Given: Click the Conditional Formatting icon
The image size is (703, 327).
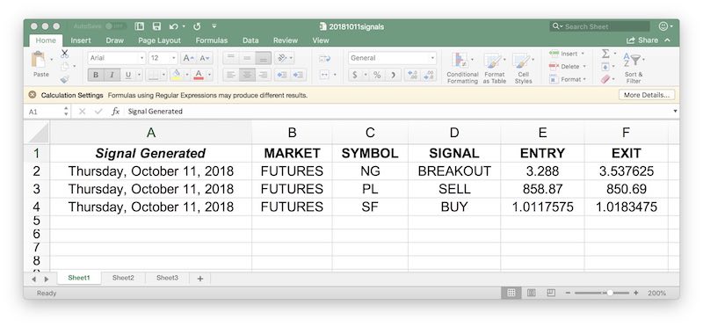Looking at the screenshot, I should 459,60.
